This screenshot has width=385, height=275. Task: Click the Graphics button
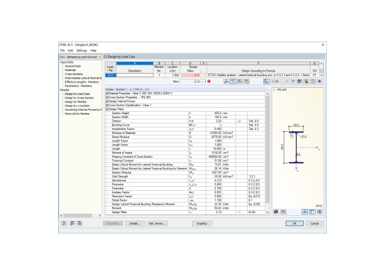[x=202, y=224]
